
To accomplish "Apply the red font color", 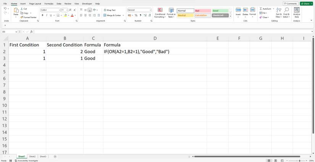I will 72,15.
